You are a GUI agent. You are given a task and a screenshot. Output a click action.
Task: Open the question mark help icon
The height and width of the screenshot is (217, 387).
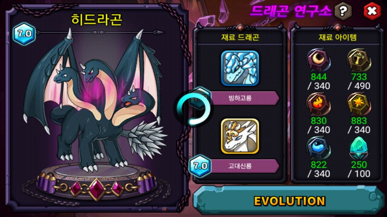[x=343, y=11]
